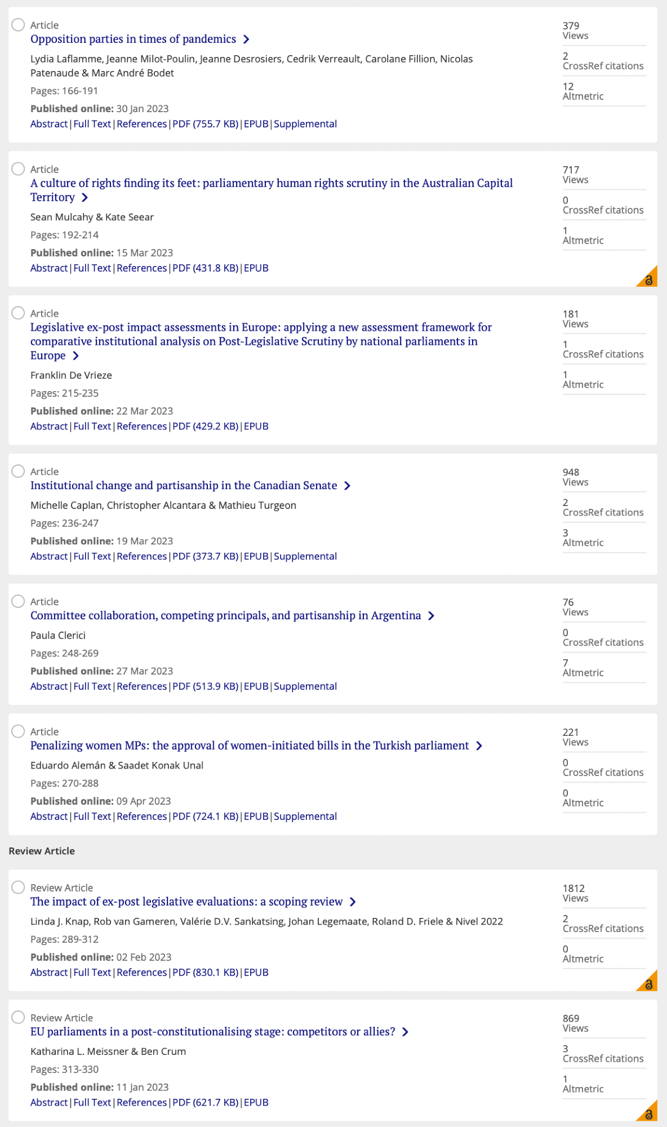The width and height of the screenshot is (667, 1127).
Task: Open title Penalizing women MPs article
Action: [249, 746]
